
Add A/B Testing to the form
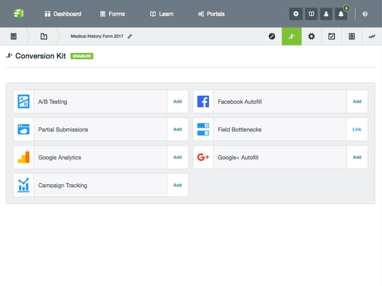[177, 102]
